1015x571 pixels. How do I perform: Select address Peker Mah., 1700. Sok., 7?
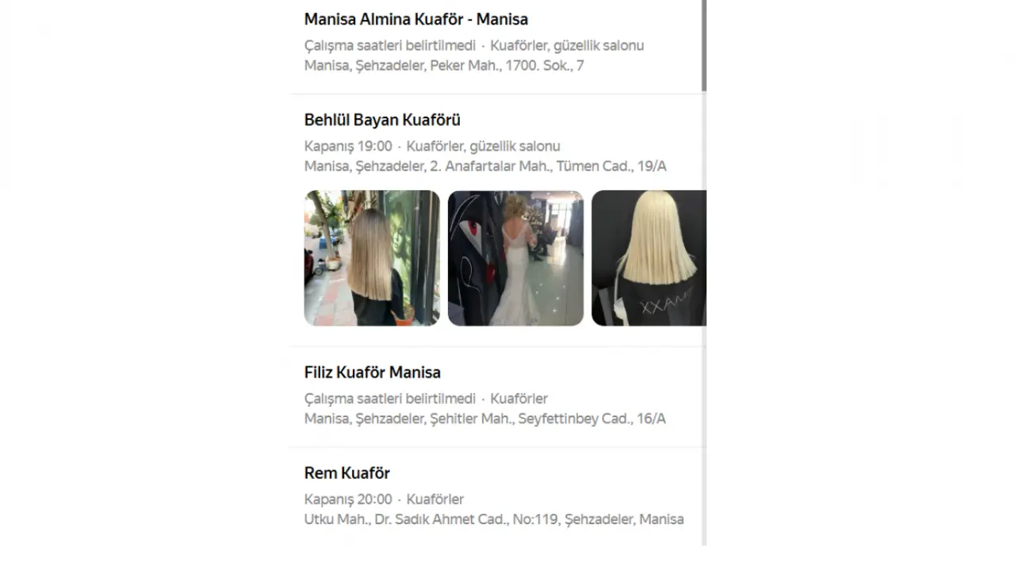pos(444,66)
